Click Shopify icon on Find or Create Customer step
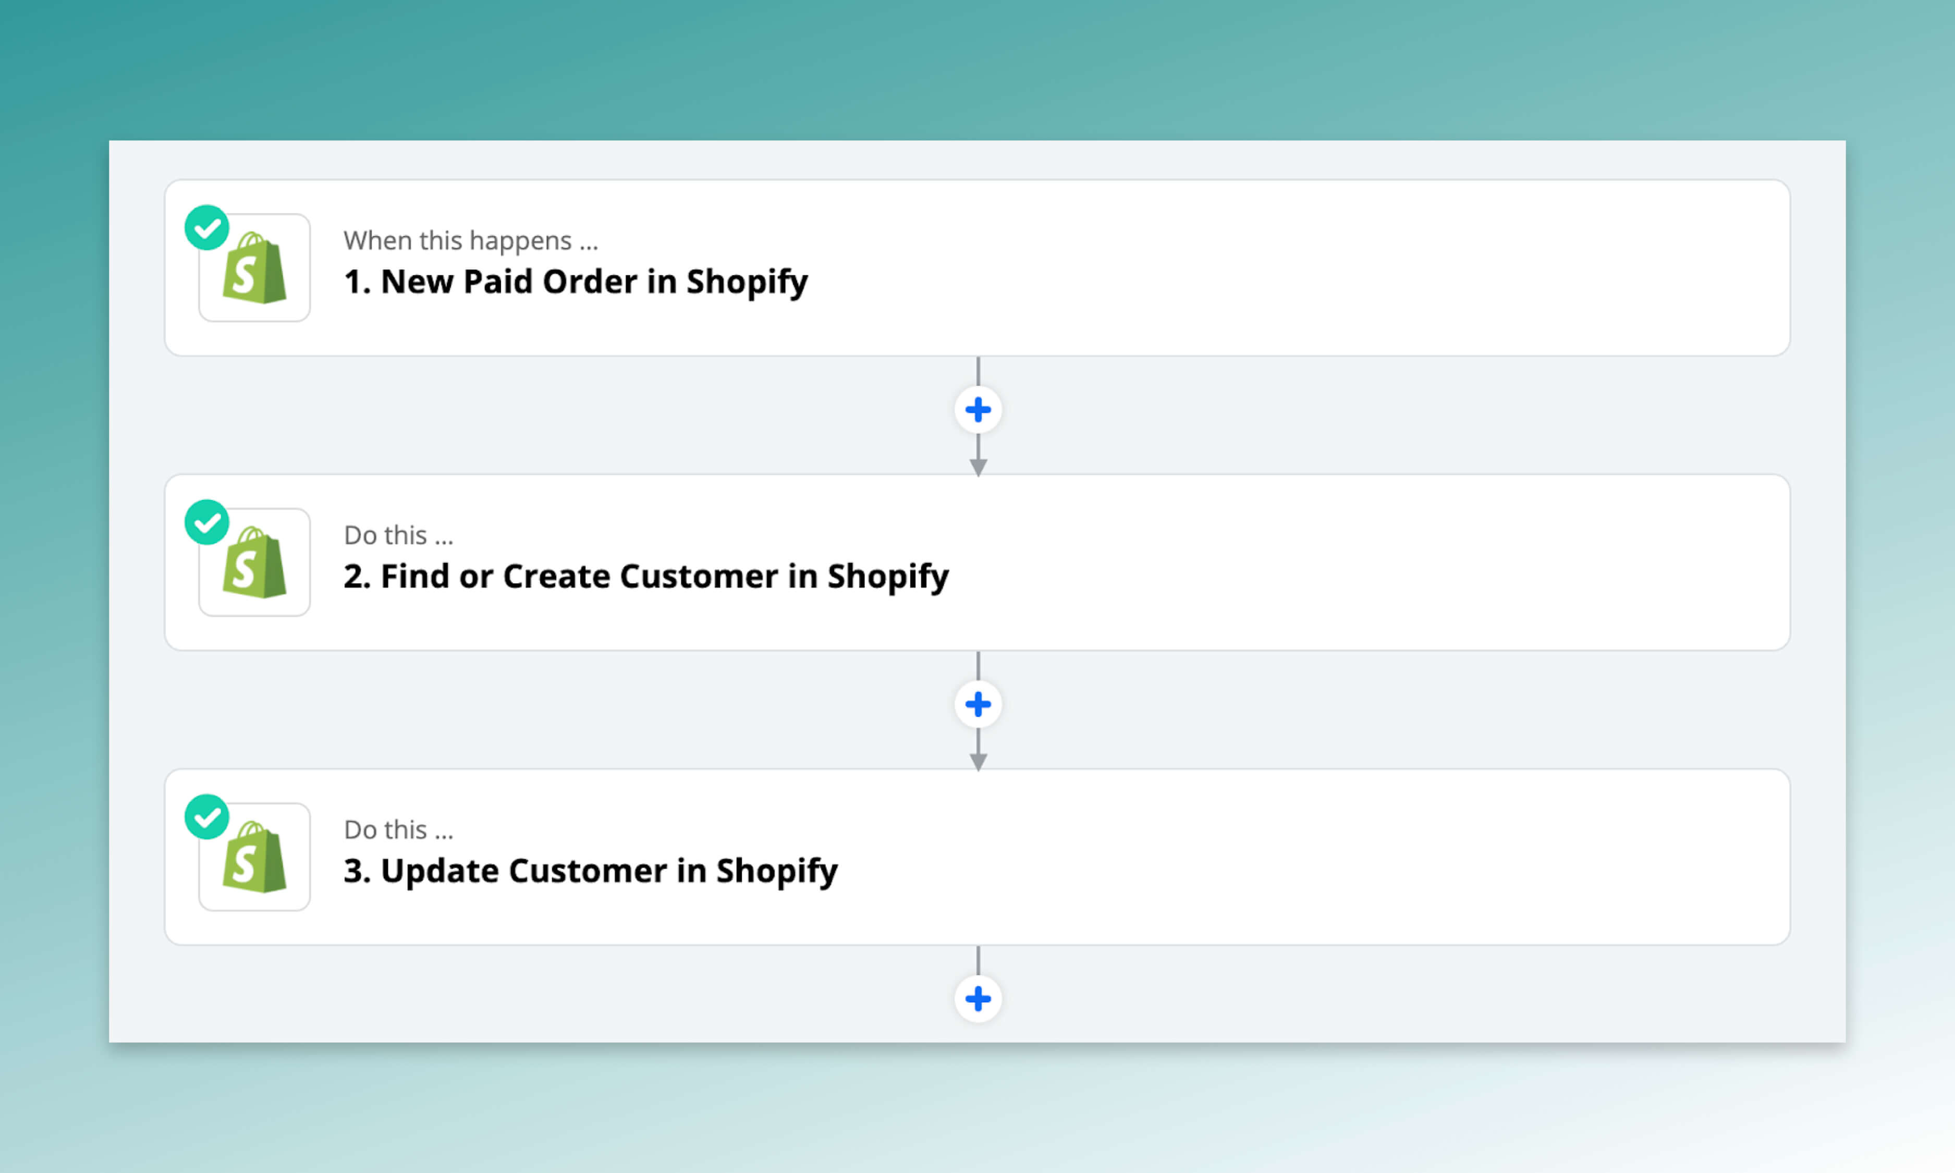The image size is (1955, 1173). coord(254,564)
